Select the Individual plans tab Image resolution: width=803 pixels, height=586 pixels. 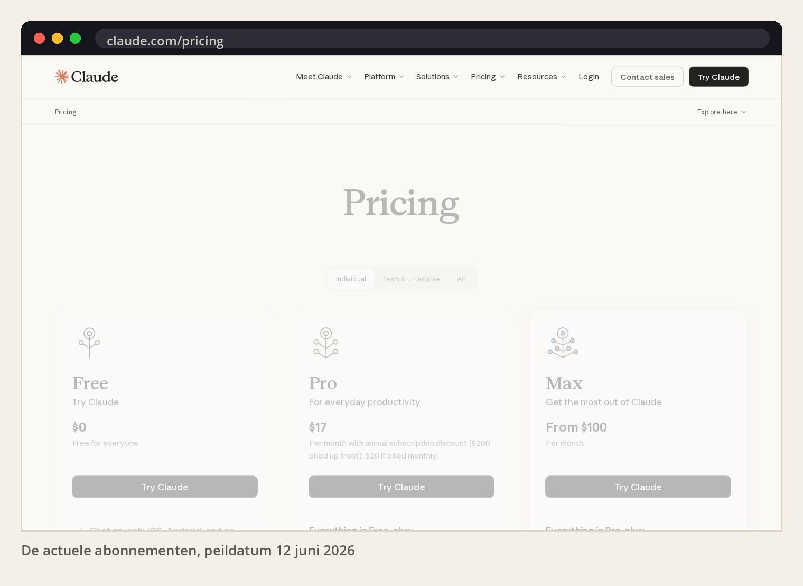click(351, 279)
